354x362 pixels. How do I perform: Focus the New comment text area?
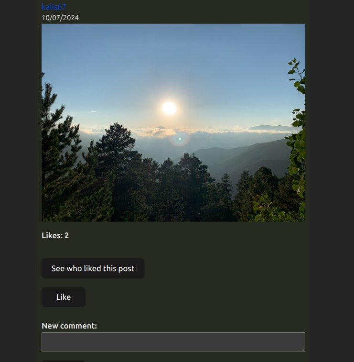coord(173,342)
